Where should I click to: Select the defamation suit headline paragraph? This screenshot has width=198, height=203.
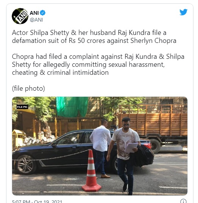[x=94, y=36]
